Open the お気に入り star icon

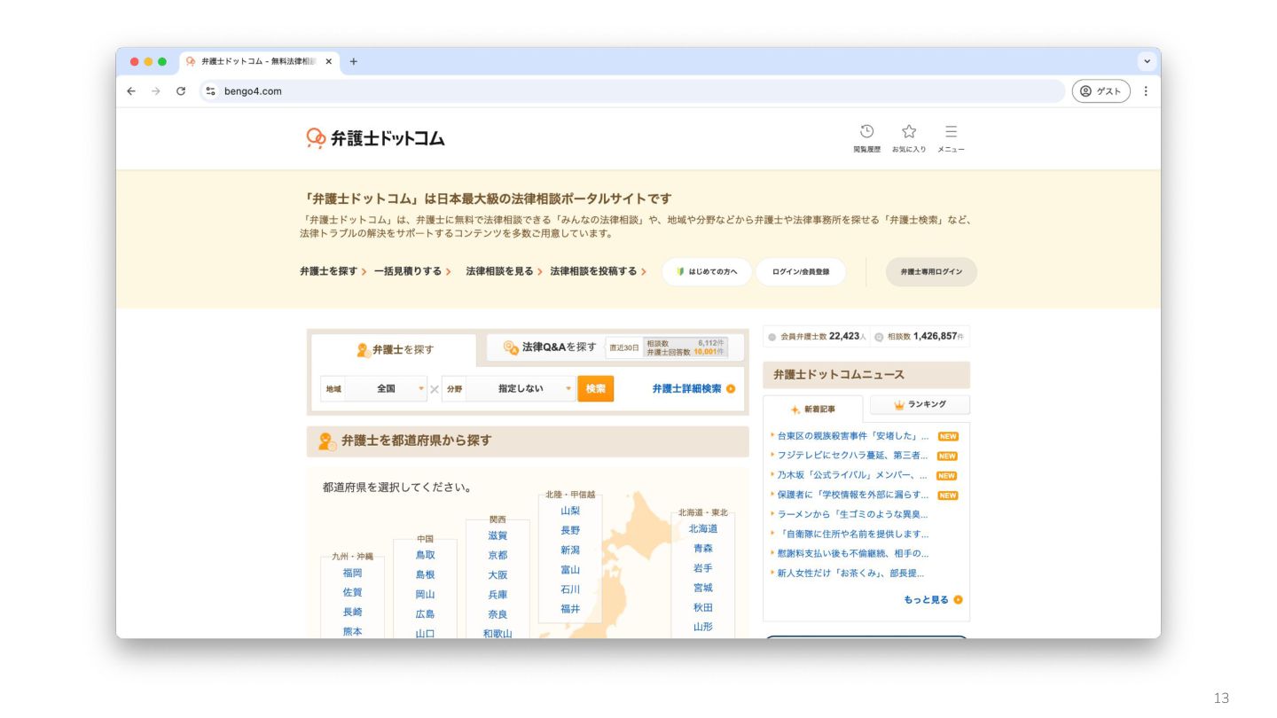(908, 138)
